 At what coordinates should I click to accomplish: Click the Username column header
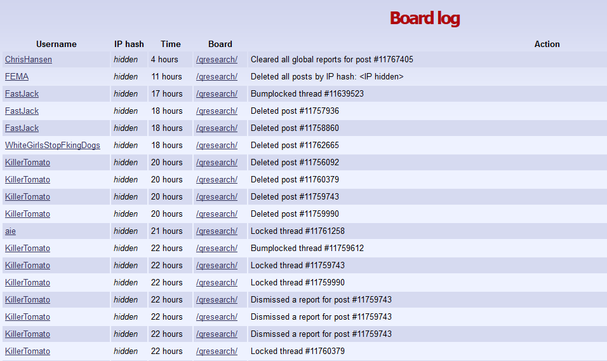click(56, 44)
